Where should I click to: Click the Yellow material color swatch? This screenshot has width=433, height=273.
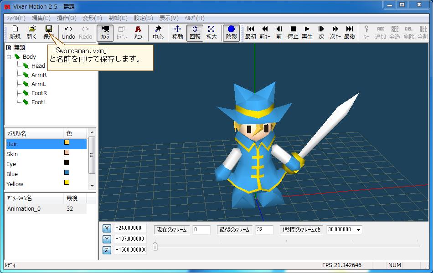pos(67,182)
